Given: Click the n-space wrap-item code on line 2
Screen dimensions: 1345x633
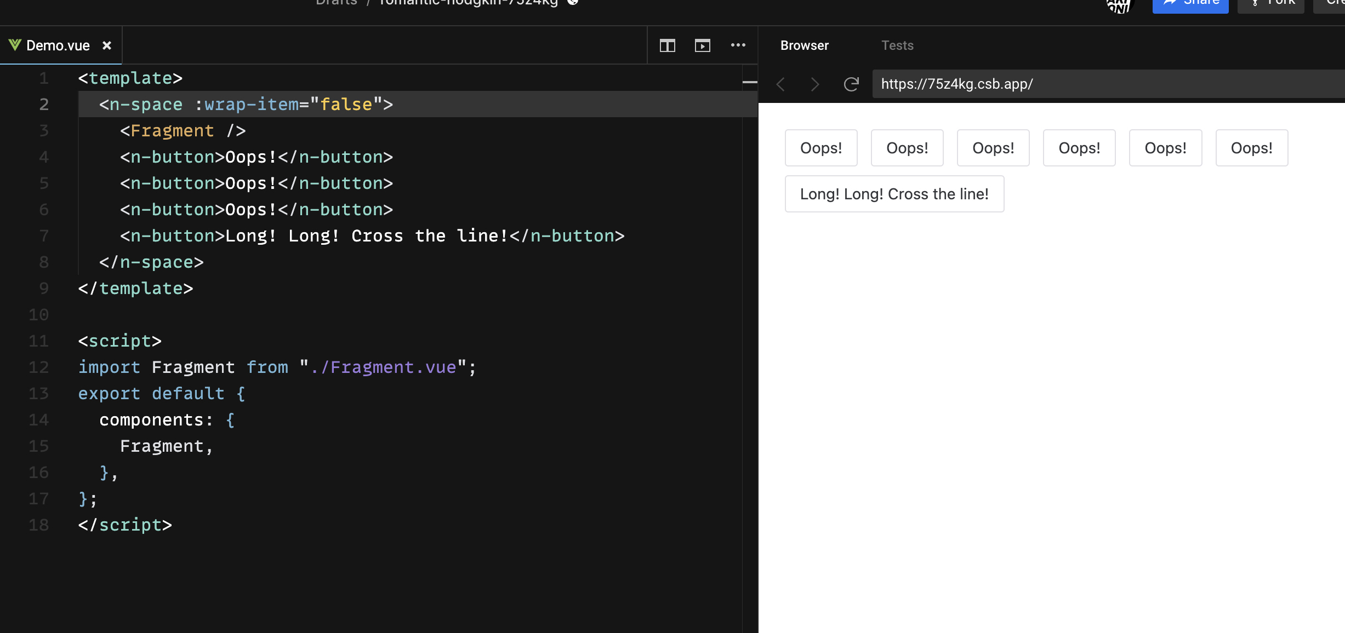Looking at the screenshot, I should coord(246,104).
